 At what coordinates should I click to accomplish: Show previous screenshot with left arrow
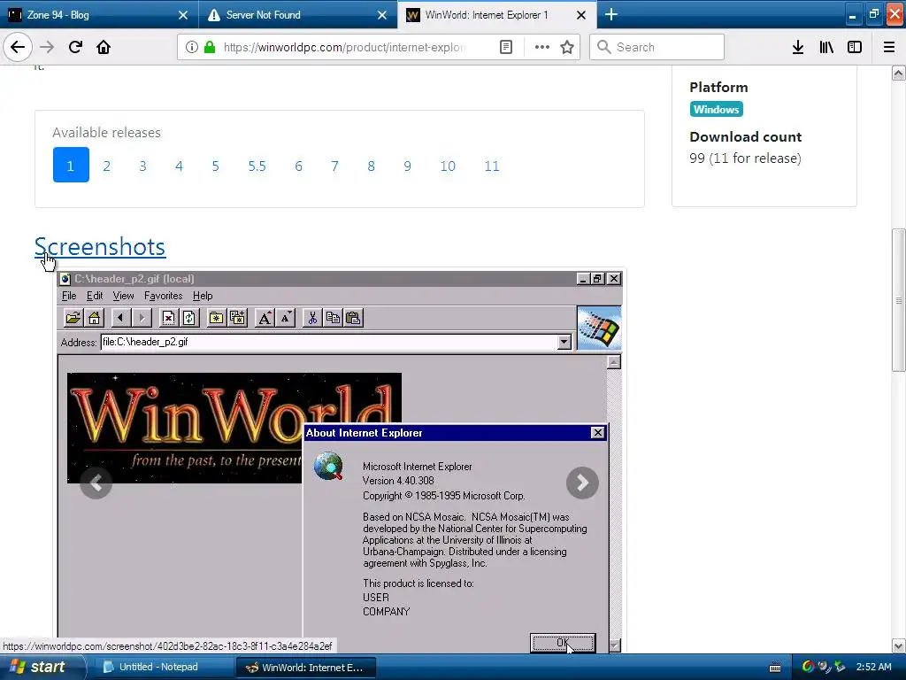96,483
